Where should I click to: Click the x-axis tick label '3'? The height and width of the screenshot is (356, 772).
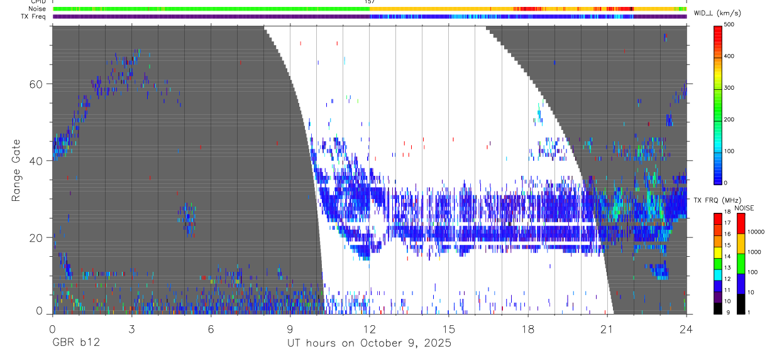(131, 329)
